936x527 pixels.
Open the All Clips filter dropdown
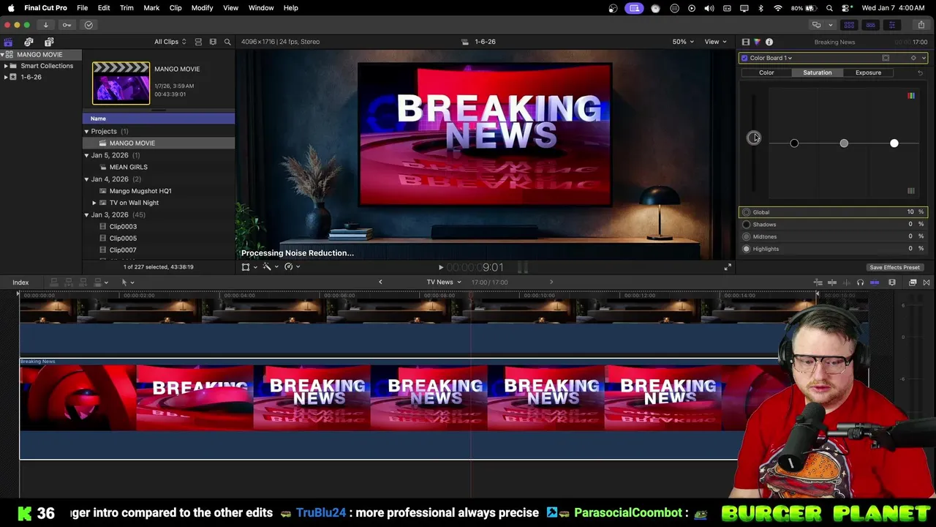170,42
